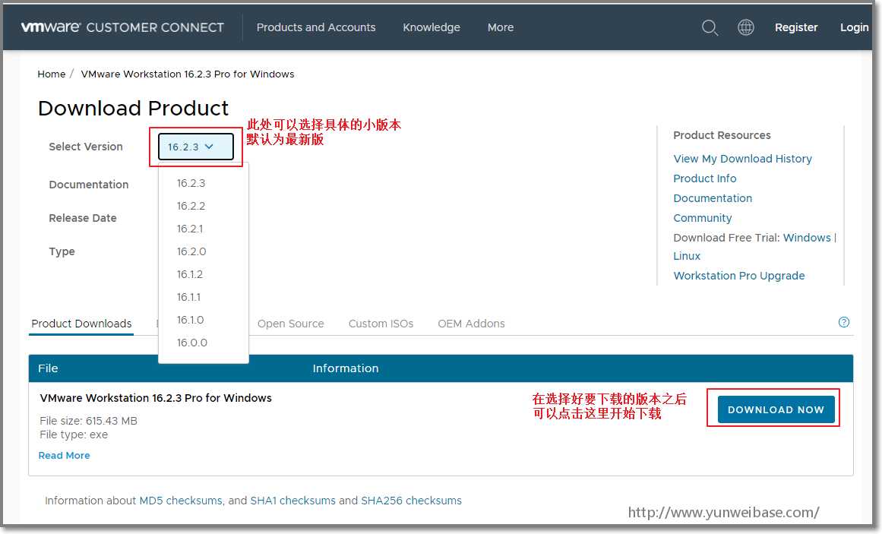
Task: Select version 16.2.3 from the list
Action: (191, 183)
